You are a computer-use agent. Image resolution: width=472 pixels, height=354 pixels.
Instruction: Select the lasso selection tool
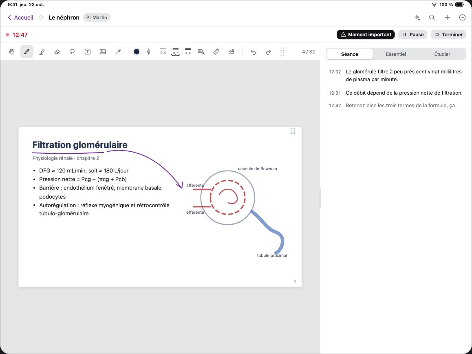72,52
